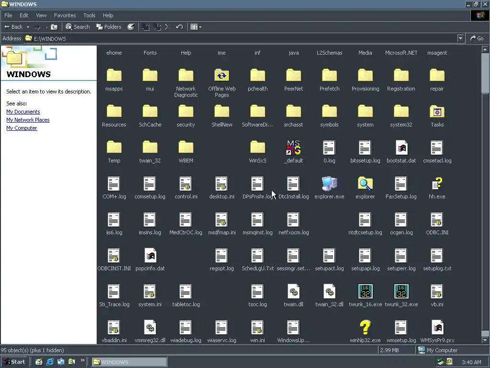The height and width of the screenshot is (368, 490).
Task: Select twunk_16.exe icon
Action: [365, 292]
